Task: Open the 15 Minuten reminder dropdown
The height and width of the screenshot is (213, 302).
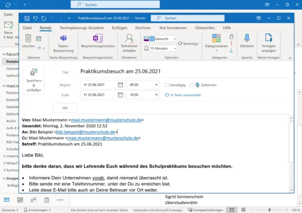Action: pyautogui.click(x=174, y=48)
